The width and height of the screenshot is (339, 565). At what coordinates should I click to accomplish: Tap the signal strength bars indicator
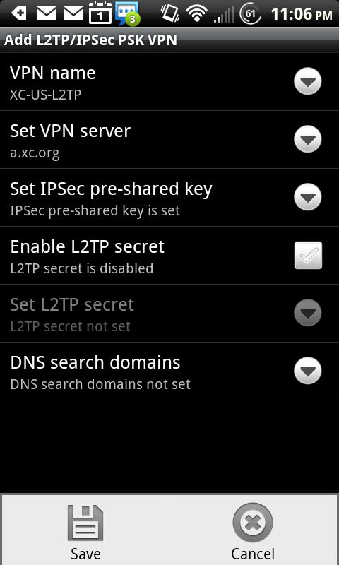(x=224, y=15)
